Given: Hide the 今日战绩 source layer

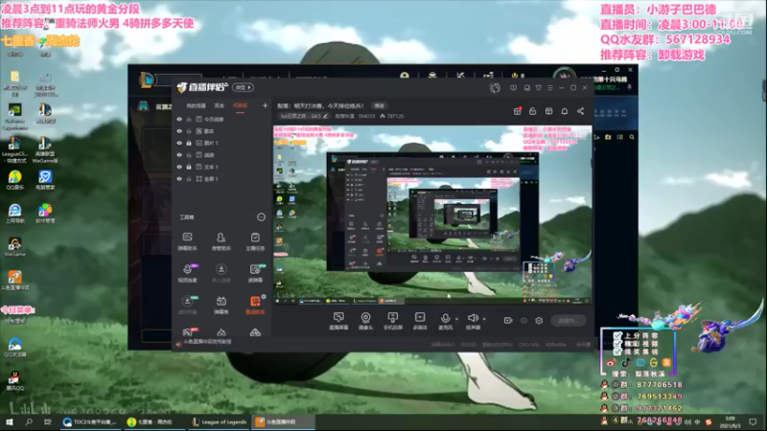Looking at the screenshot, I should [179, 119].
